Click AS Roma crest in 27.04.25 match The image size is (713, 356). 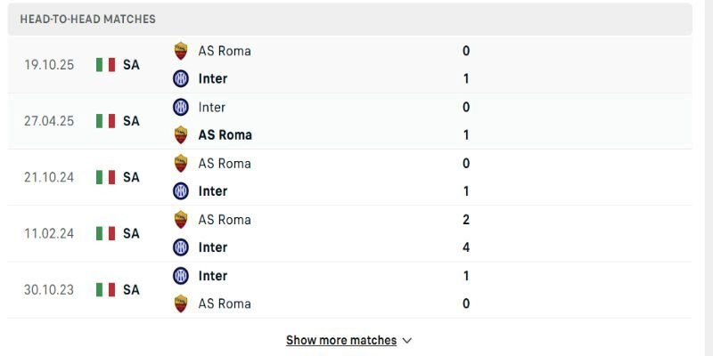[x=181, y=134]
